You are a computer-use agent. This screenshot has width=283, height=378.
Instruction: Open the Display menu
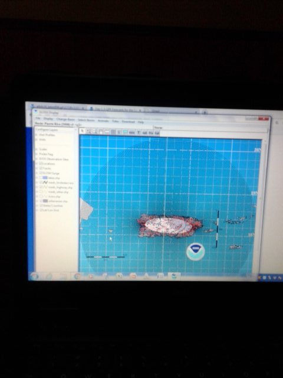(x=48, y=119)
